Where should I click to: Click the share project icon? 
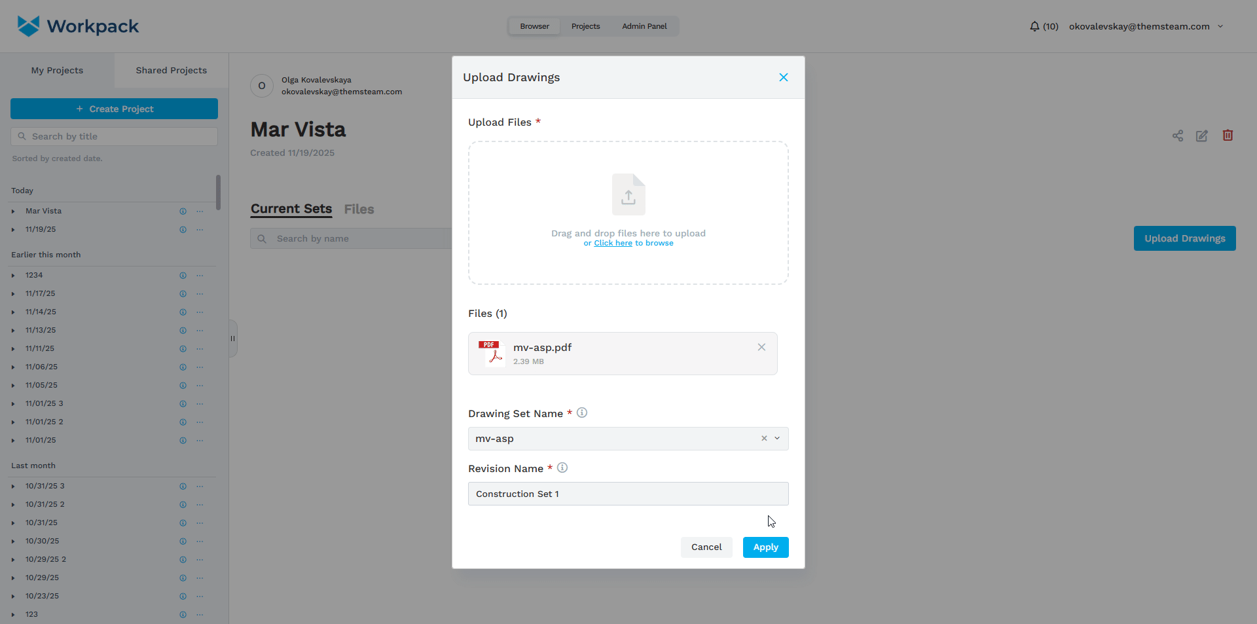pos(1177,136)
